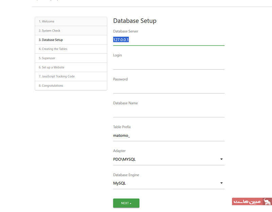272x212 pixels.
Task: Click the Adapter dropdown arrow icon
Action: [221, 159]
